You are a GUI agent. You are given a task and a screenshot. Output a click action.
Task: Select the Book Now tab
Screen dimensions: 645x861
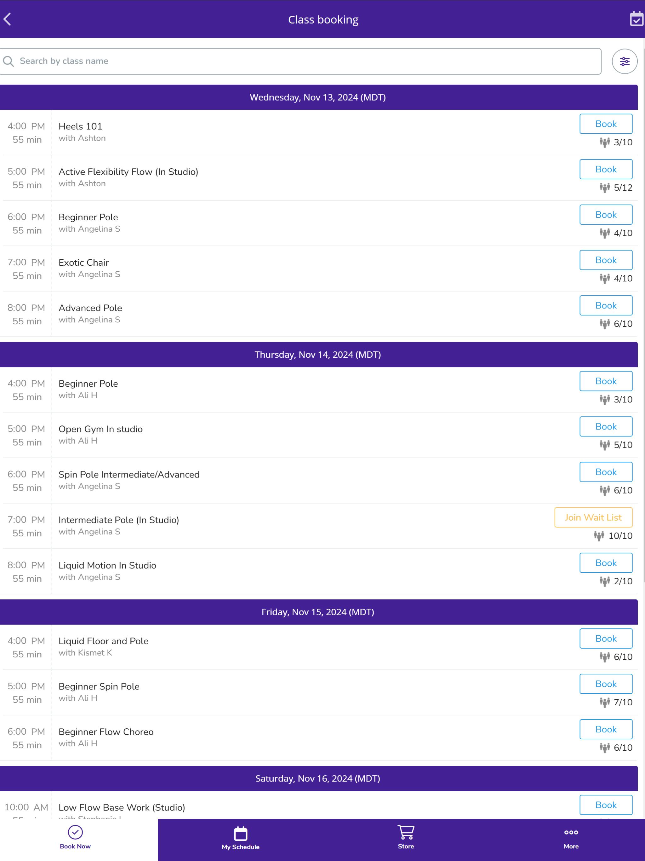pyautogui.click(x=75, y=837)
